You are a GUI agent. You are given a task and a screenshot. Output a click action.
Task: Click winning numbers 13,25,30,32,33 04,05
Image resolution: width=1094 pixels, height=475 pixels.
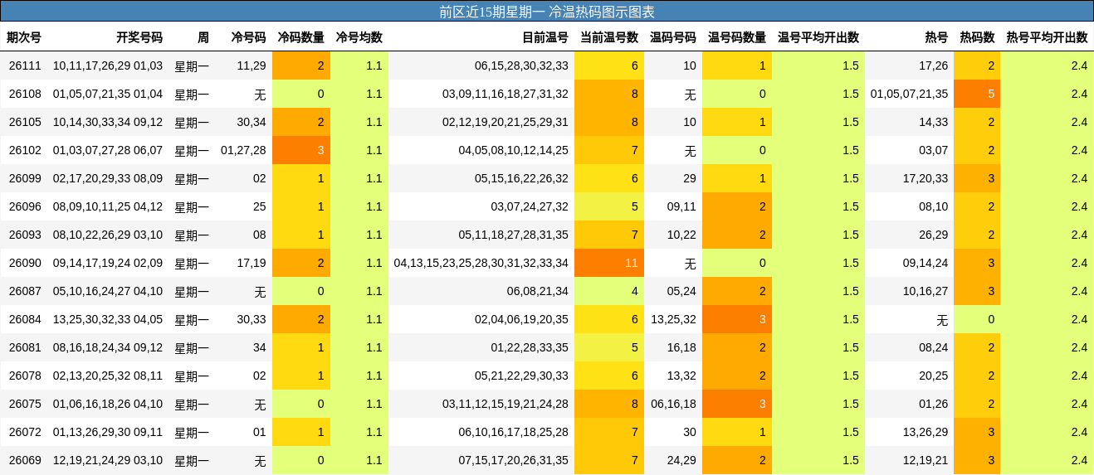pyautogui.click(x=108, y=319)
